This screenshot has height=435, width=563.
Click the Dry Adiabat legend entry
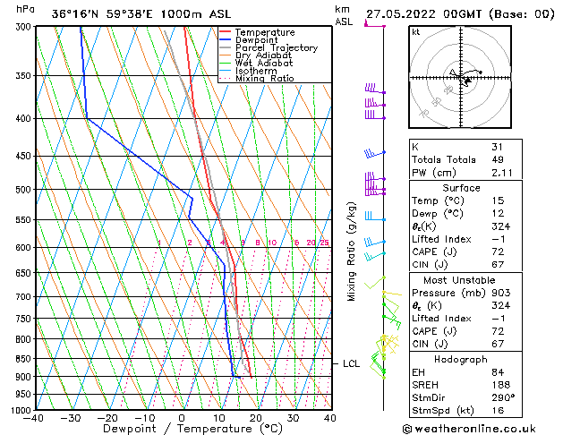coord(263,55)
